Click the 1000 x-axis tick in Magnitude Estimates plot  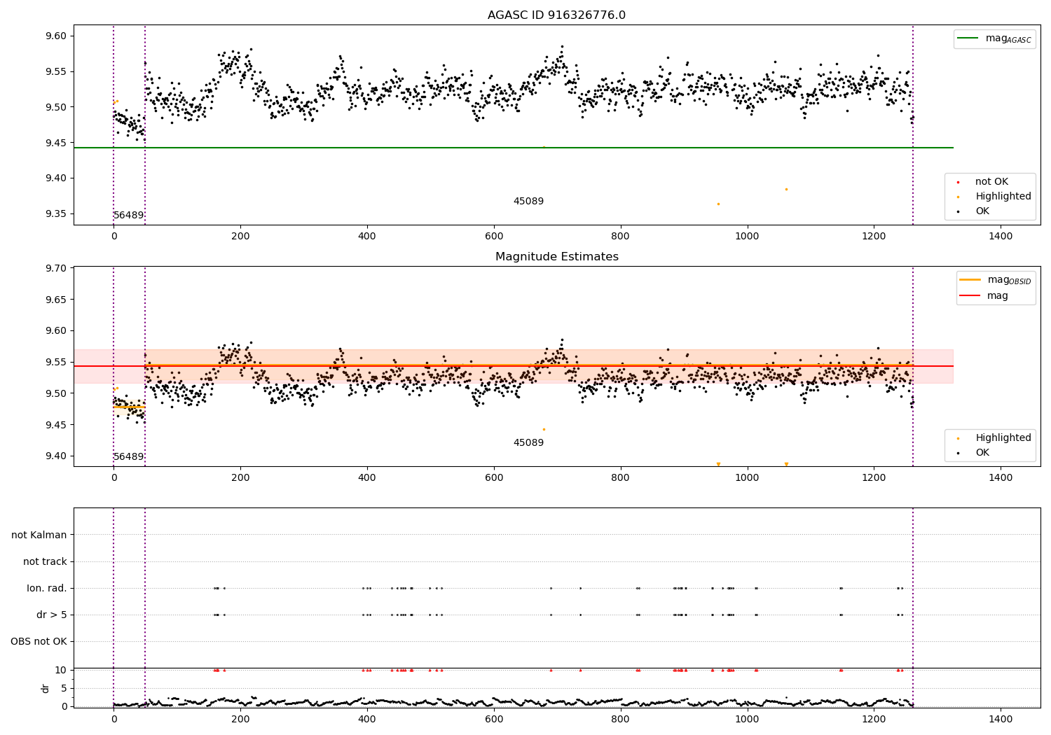(748, 477)
